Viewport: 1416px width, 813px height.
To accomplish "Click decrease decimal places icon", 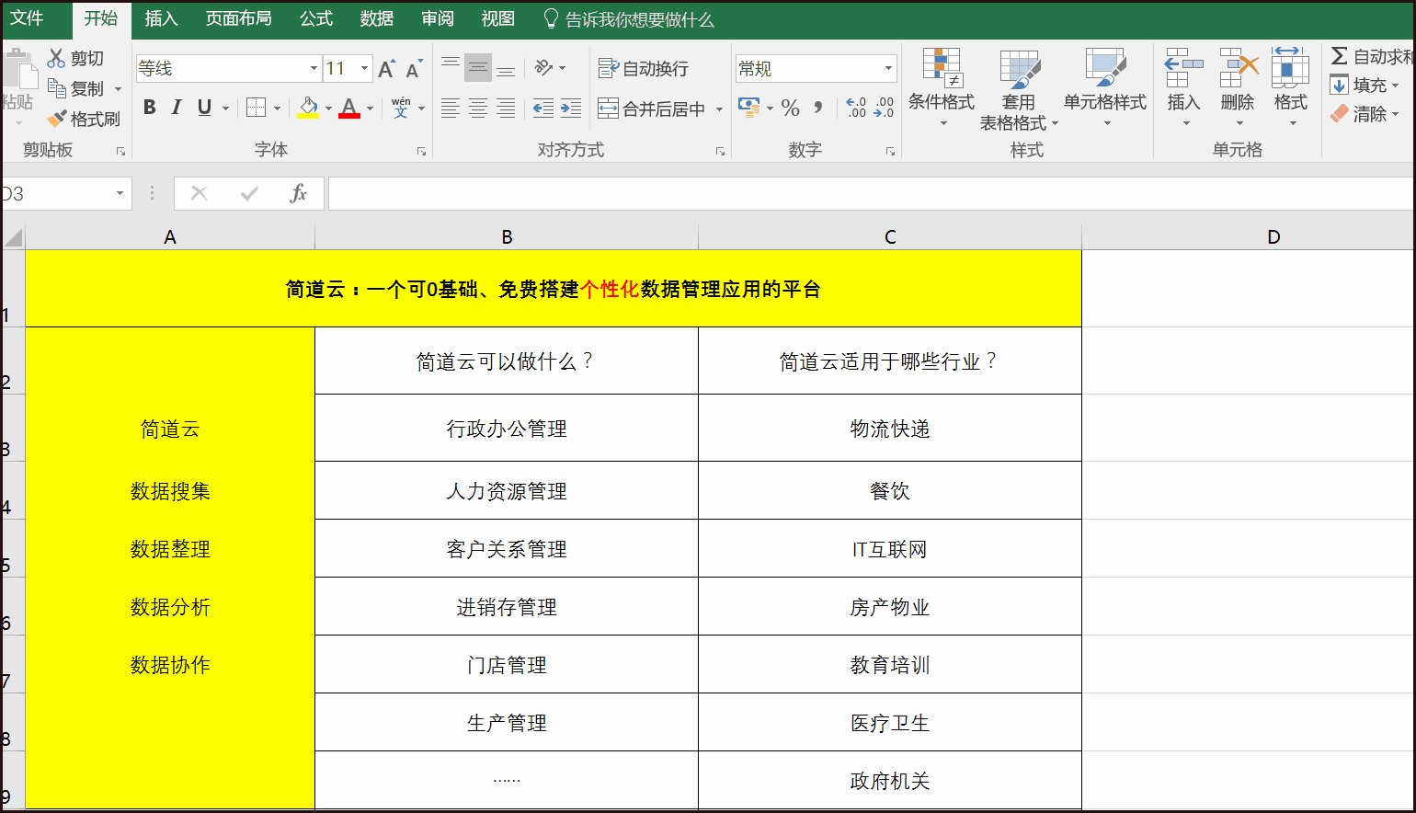I will tap(884, 108).
